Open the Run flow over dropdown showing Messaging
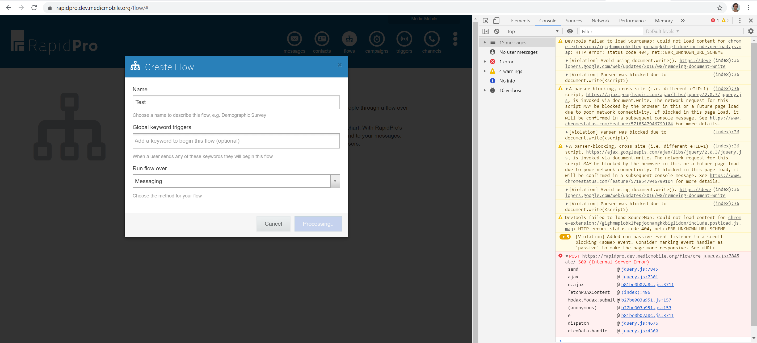Image resolution: width=757 pixels, height=343 pixels. click(335, 181)
